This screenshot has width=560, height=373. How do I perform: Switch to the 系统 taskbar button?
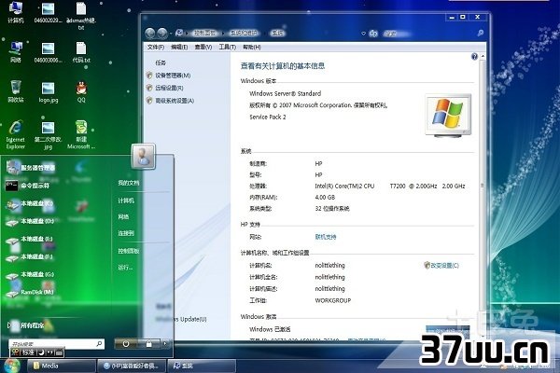(203, 366)
